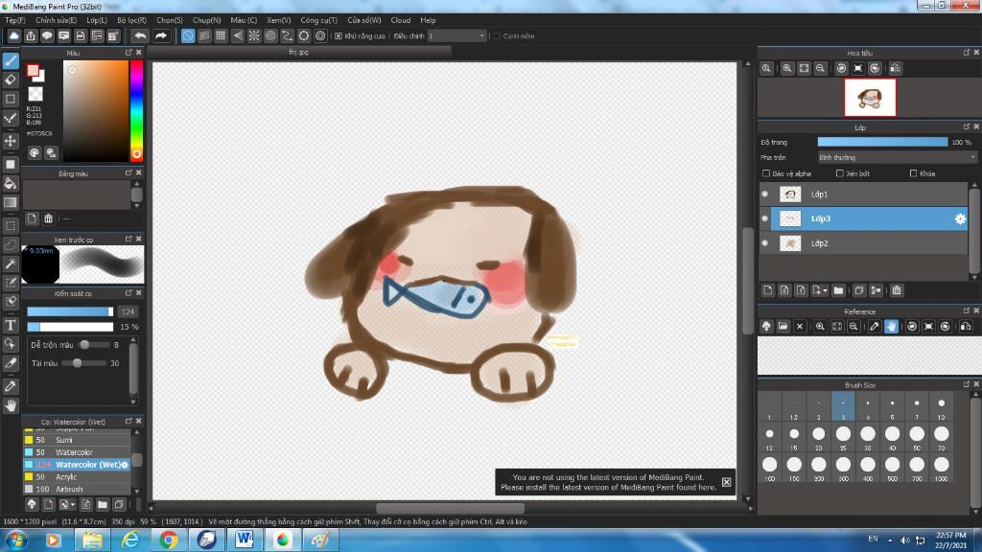Hide the Lớp3 layer

click(764, 218)
